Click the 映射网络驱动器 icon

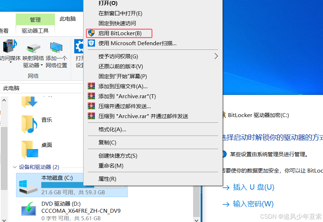[33, 48]
